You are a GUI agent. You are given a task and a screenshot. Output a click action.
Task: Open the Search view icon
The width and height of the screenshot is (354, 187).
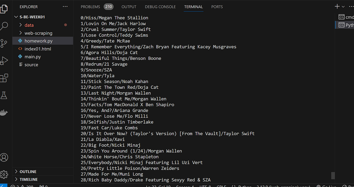tap(4, 26)
